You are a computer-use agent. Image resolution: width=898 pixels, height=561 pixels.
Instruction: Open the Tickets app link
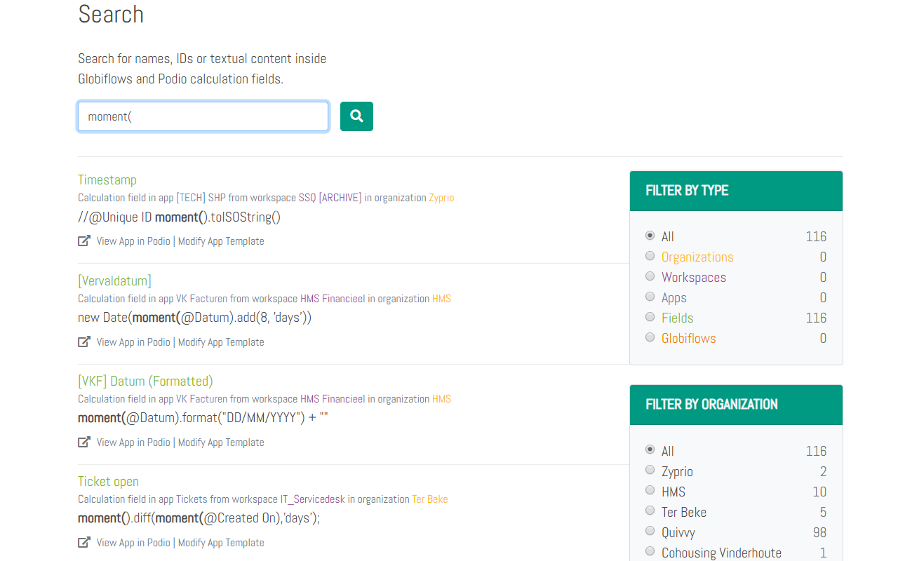click(x=192, y=499)
